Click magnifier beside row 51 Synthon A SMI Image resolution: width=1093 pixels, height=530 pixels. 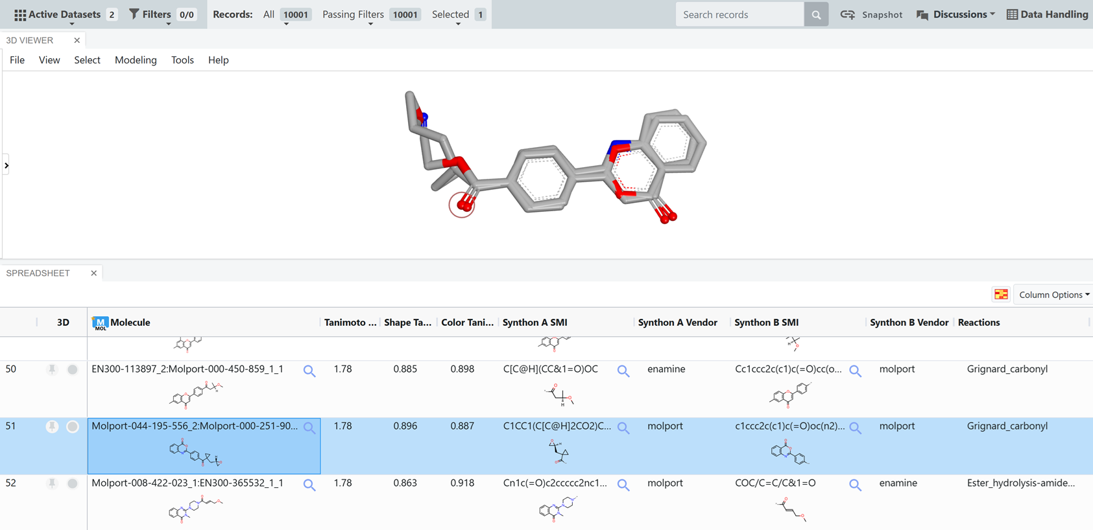(x=623, y=428)
